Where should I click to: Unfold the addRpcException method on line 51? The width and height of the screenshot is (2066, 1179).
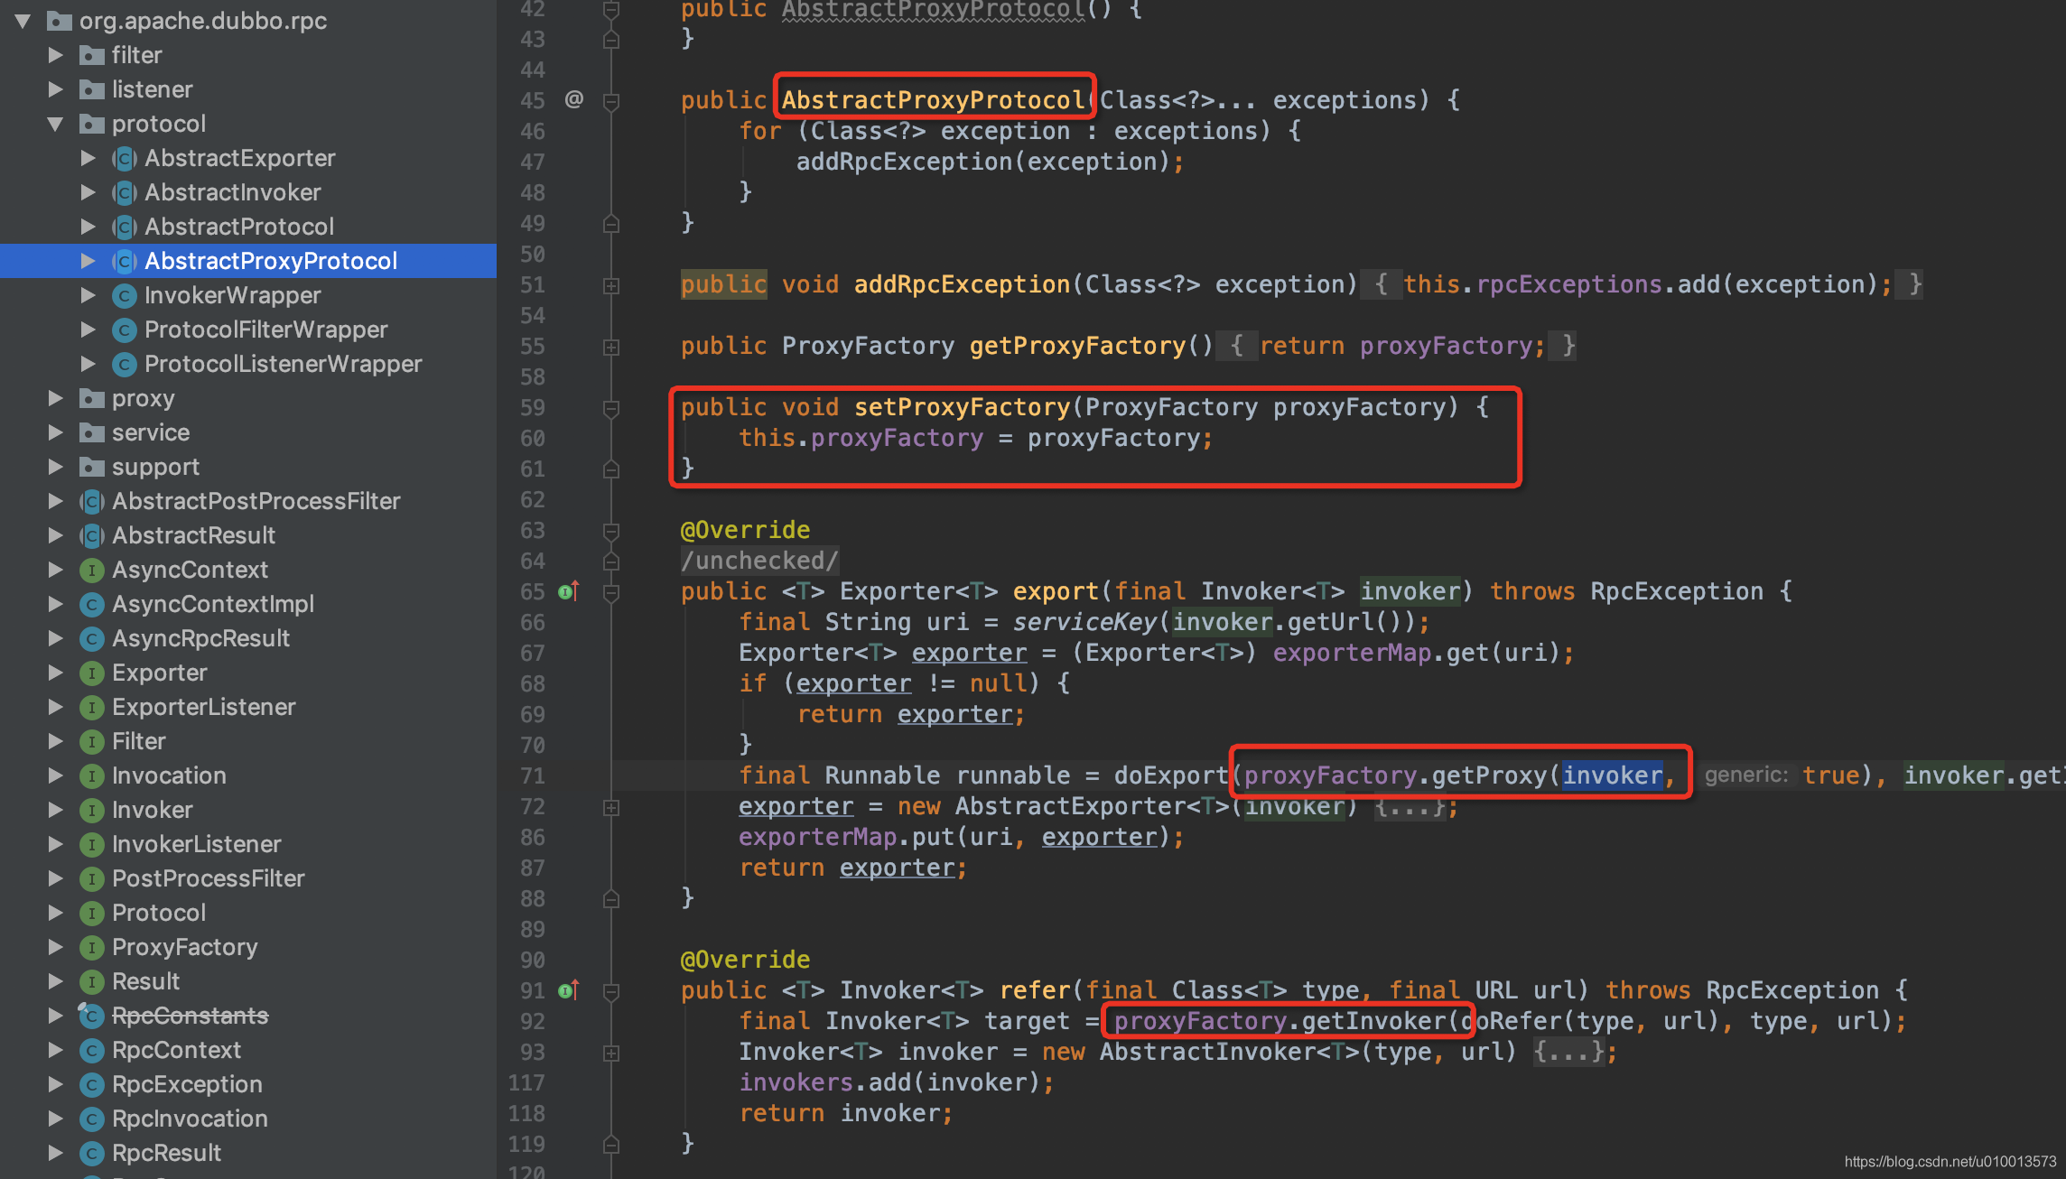pos(611,286)
